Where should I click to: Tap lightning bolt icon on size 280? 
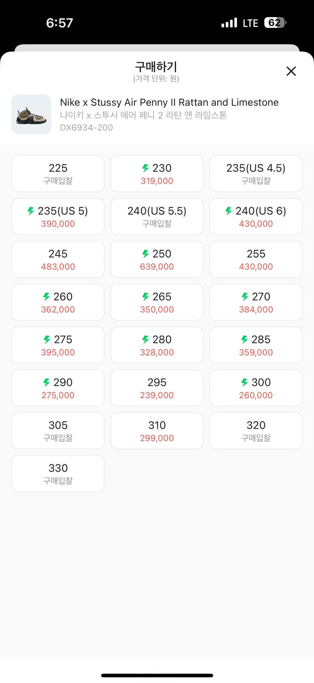tap(146, 339)
